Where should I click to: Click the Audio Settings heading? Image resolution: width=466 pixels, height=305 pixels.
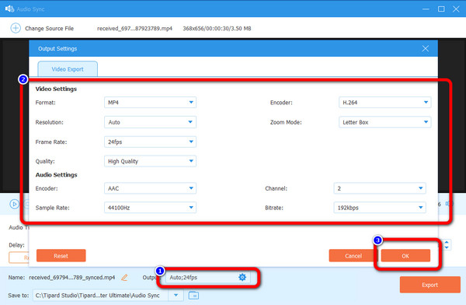(x=57, y=175)
